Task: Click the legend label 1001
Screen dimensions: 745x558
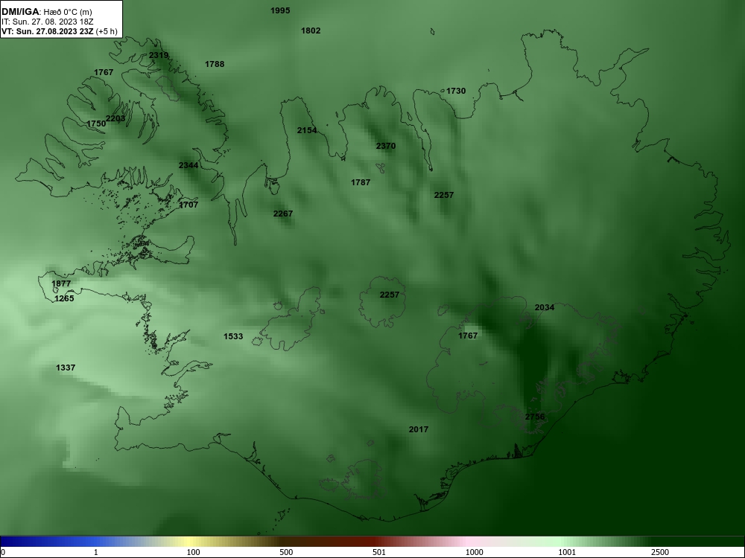Action: [567, 552]
